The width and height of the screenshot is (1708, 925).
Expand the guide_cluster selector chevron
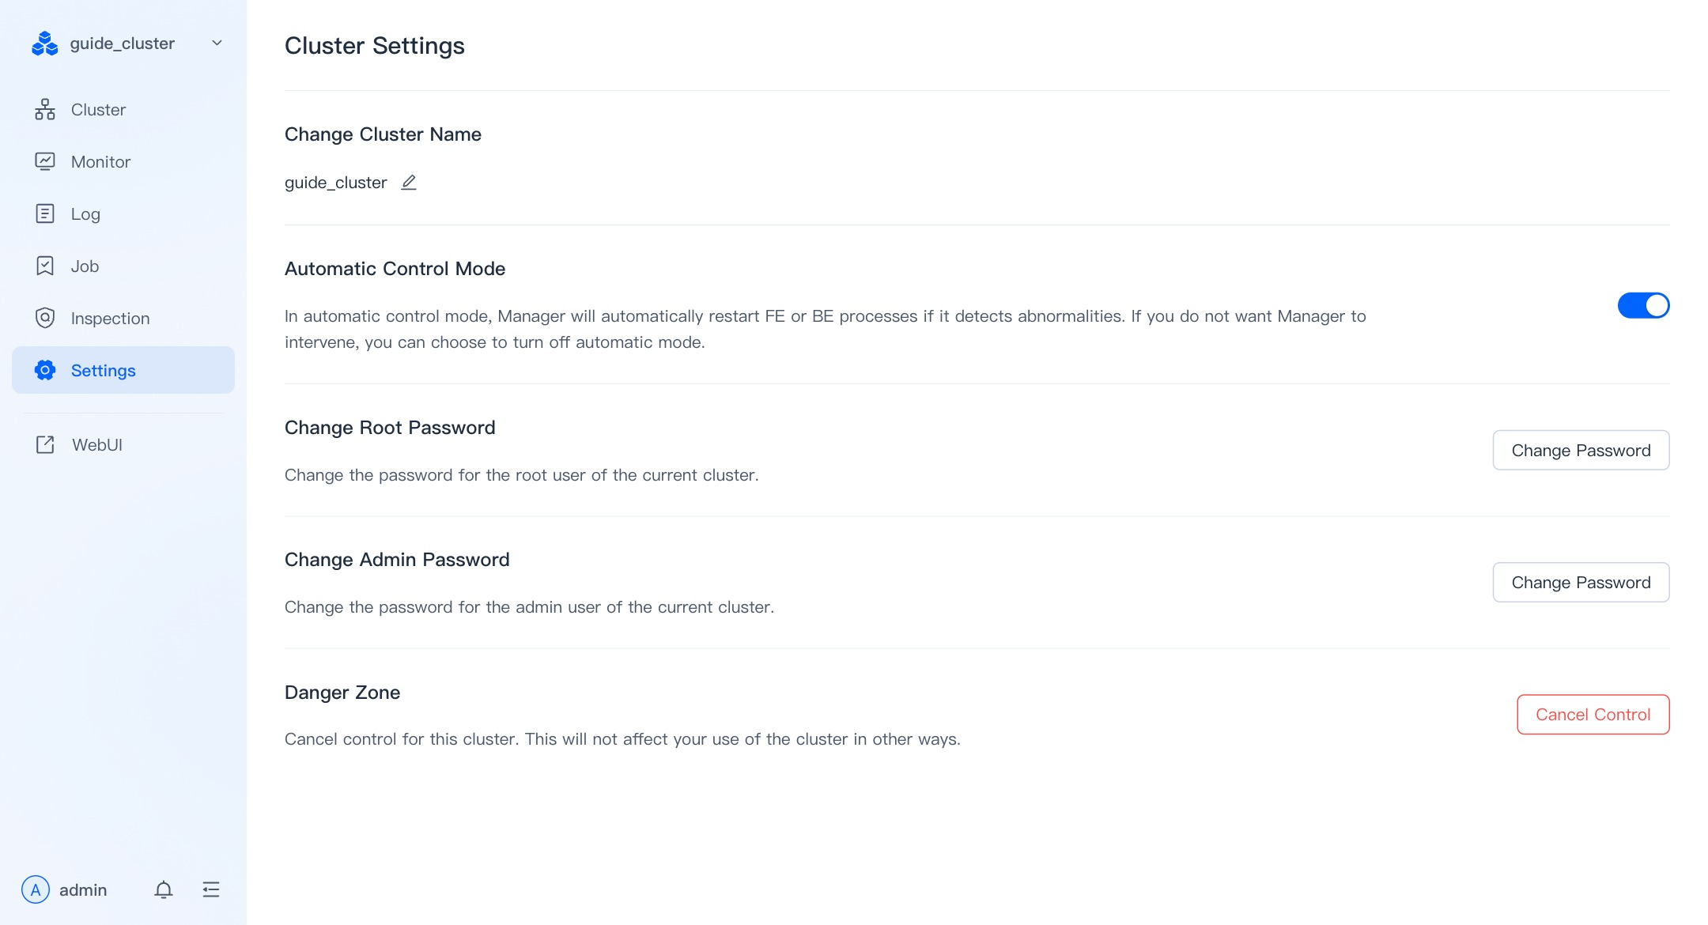[x=217, y=43]
